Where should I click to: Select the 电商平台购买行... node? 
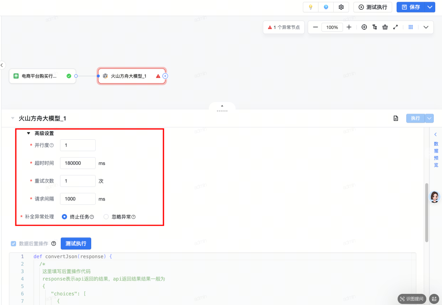pos(43,76)
